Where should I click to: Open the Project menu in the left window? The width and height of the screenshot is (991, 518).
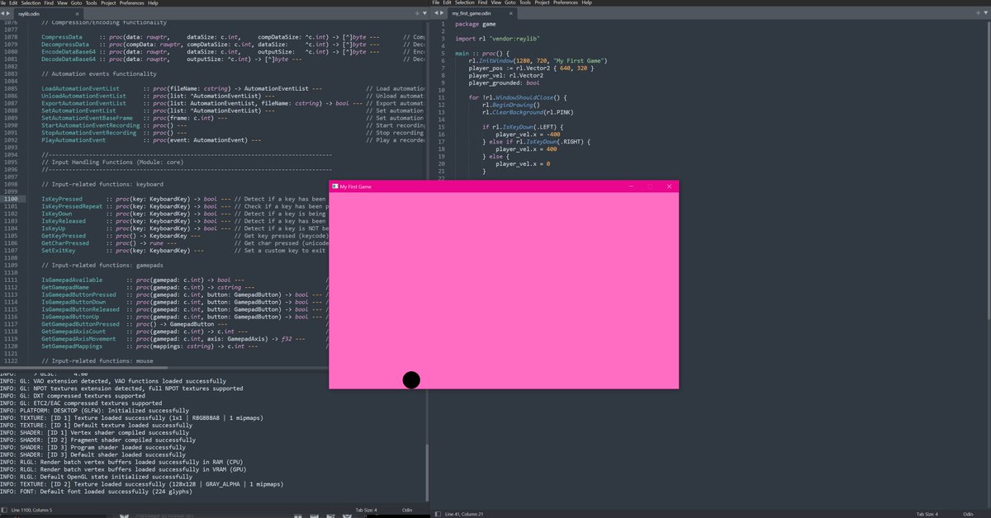(109, 2)
